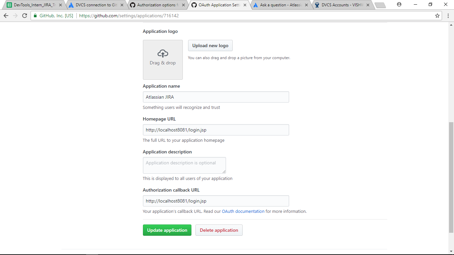Click 'The full URL to your application homepage'
This screenshot has height=255, width=454.
pos(183,140)
